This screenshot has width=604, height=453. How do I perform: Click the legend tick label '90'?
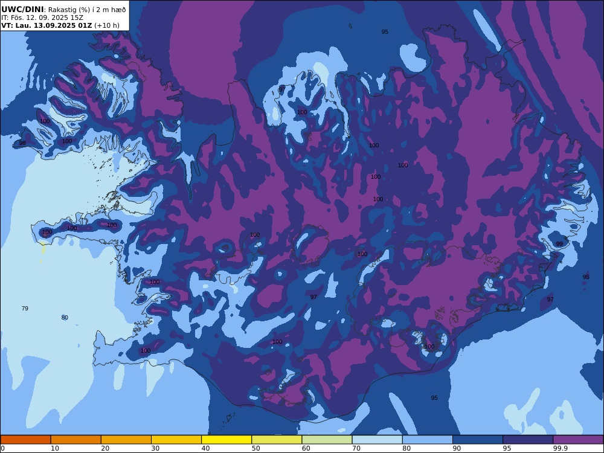pyautogui.click(x=457, y=448)
